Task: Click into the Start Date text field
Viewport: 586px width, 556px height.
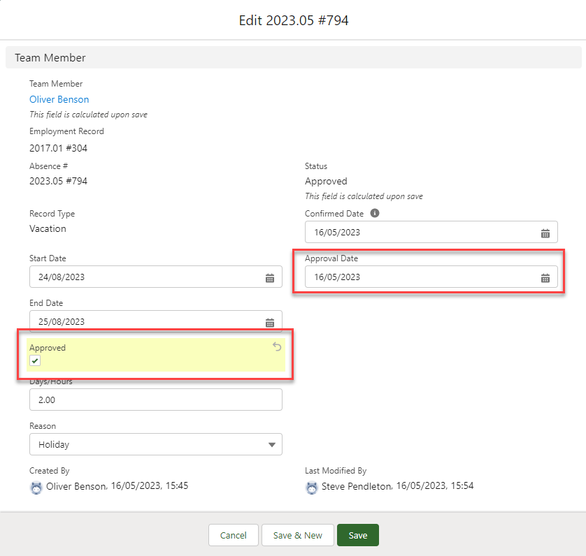Action: (140, 277)
